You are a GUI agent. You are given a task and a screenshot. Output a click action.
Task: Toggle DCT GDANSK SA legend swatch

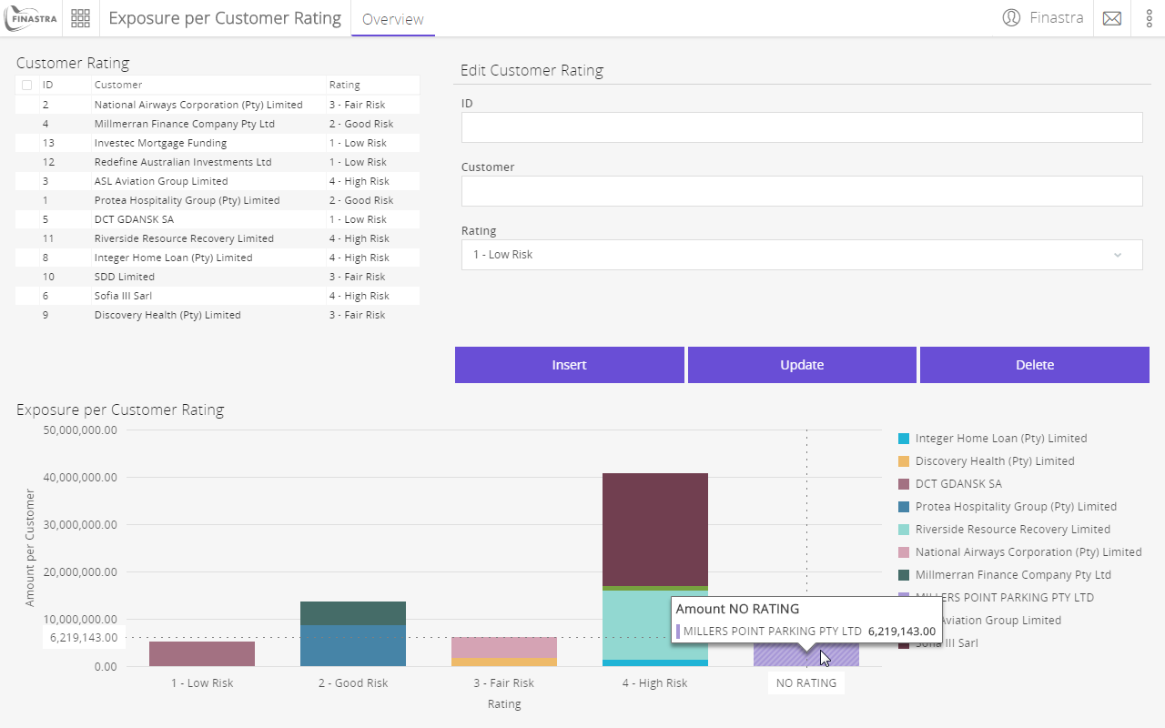click(904, 484)
